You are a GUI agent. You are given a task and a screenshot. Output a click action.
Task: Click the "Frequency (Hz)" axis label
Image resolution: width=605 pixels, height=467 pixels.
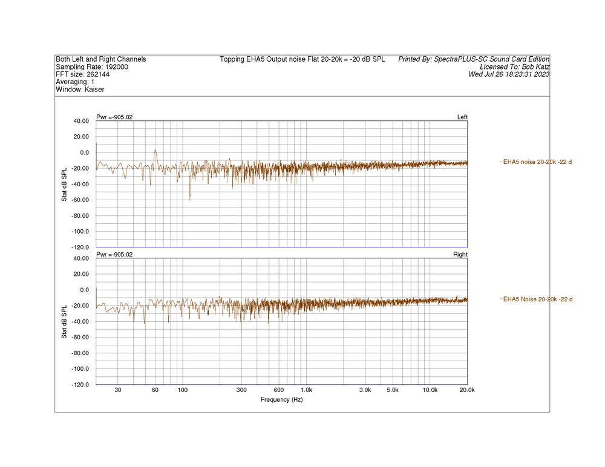(x=281, y=400)
